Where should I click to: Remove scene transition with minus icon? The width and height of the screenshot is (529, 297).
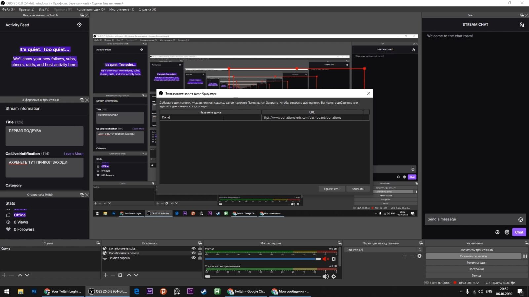(412, 256)
